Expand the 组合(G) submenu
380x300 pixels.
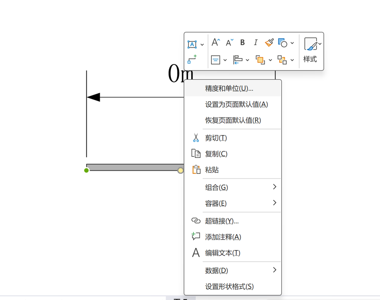coord(232,187)
